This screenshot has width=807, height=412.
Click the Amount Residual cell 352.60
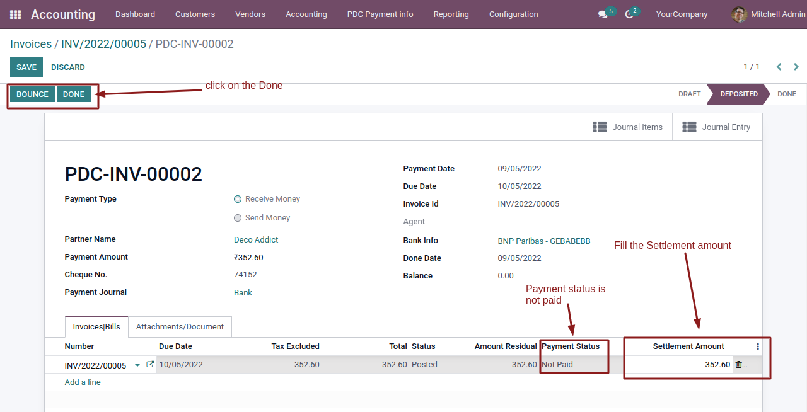524,365
